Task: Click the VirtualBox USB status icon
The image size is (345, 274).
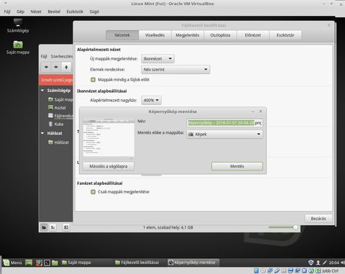Action: point(277,270)
